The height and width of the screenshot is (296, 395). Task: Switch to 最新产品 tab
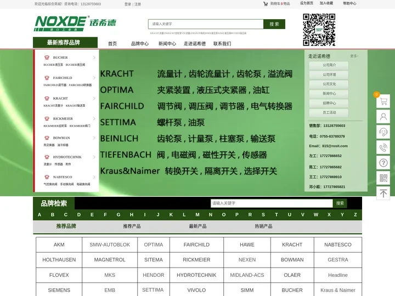click(198, 226)
